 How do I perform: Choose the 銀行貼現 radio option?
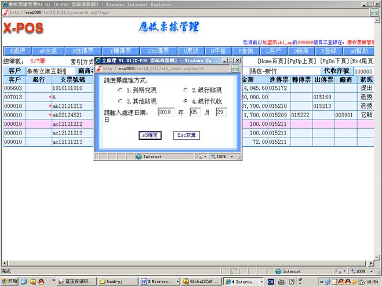(x=186, y=90)
